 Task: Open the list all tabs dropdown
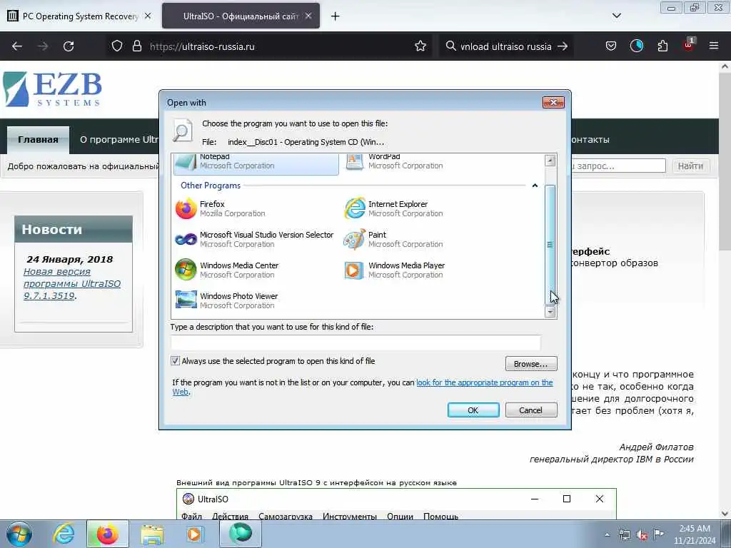click(x=616, y=16)
